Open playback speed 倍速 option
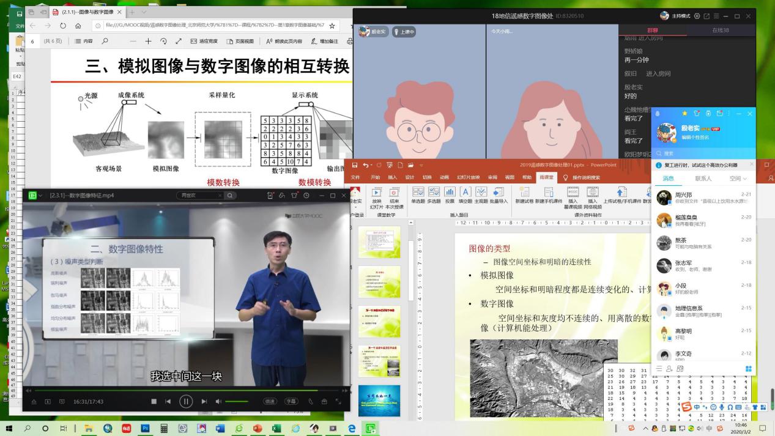This screenshot has height=436, width=775. 270,402
